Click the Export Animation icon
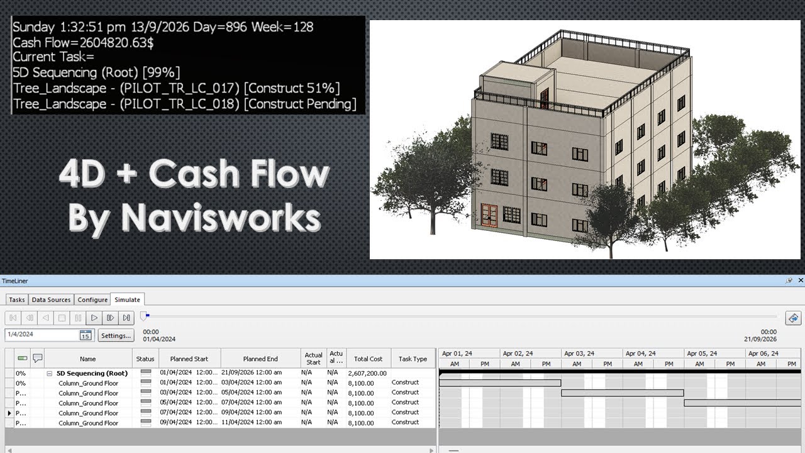 [x=793, y=318]
